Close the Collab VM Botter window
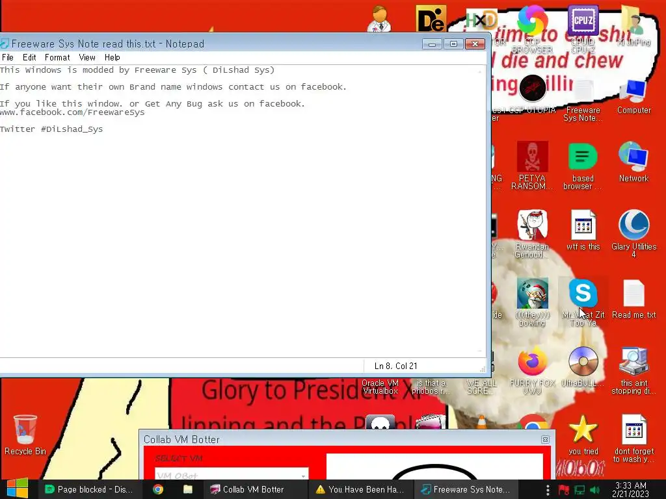This screenshot has height=499, width=666. tap(546, 440)
